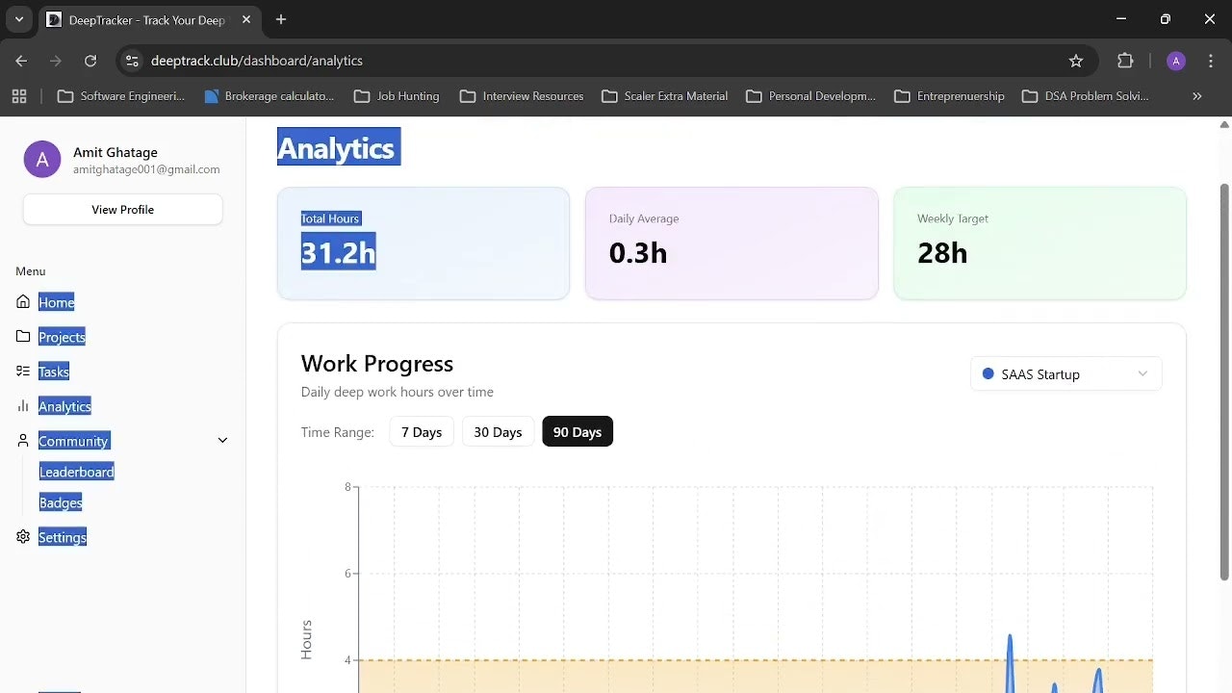Open the Tasks menu item
Image resolution: width=1232 pixels, height=693 pixels.
click(54, 372)
